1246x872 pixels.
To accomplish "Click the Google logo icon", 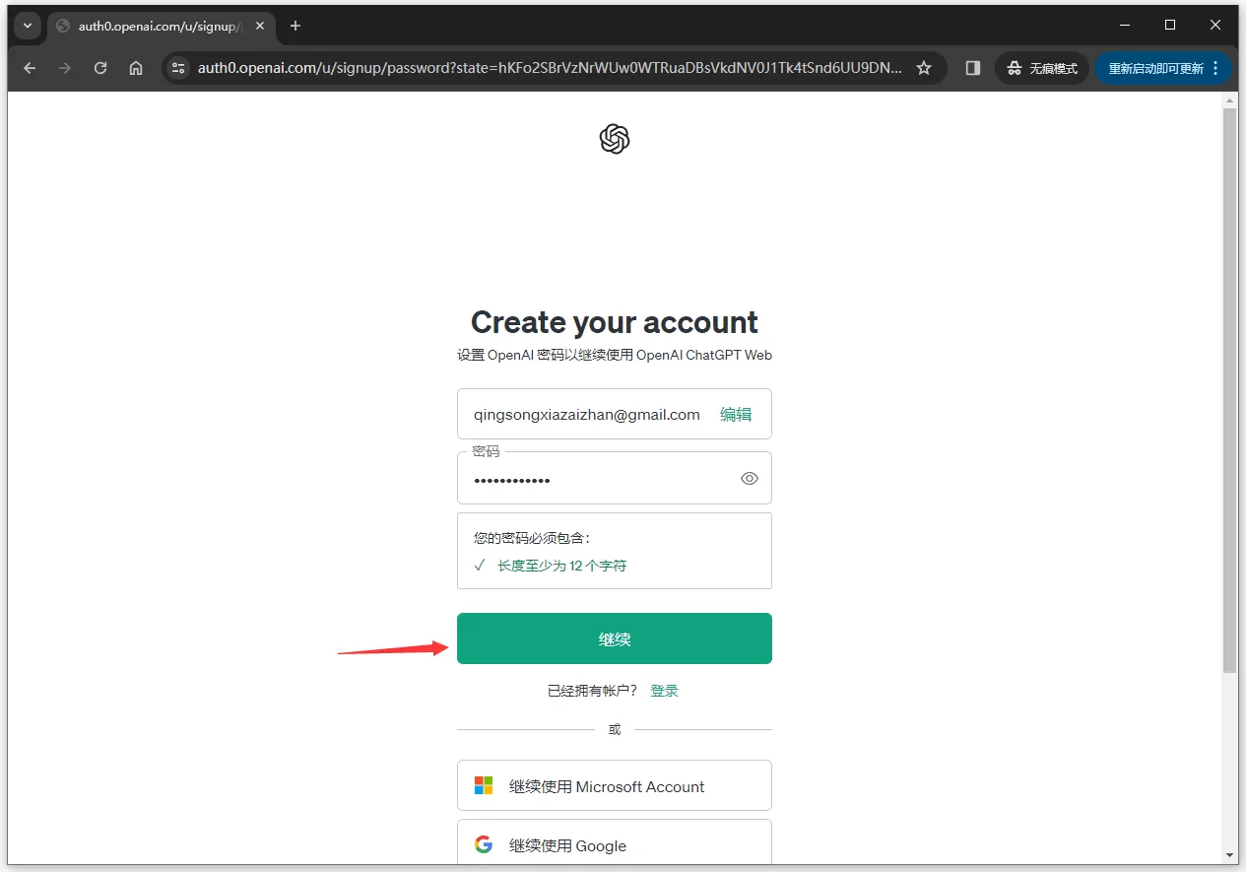I will click(x=484, y=844).
